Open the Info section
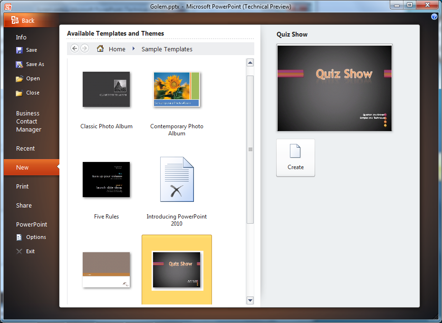This screenshot has height=323, width=442. coord(21,37)
